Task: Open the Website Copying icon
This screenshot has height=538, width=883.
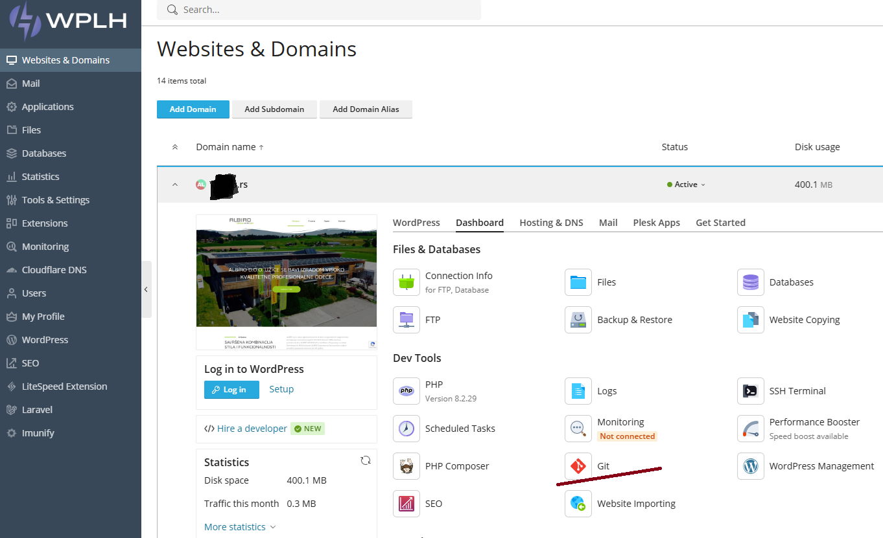Action: point(751,320)
